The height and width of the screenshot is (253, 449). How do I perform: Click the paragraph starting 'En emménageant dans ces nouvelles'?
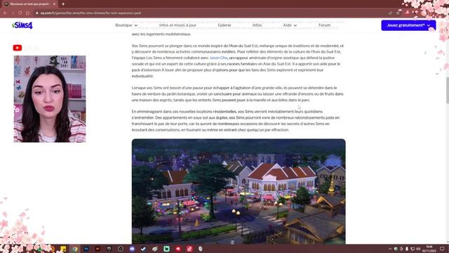pos(236,121)
